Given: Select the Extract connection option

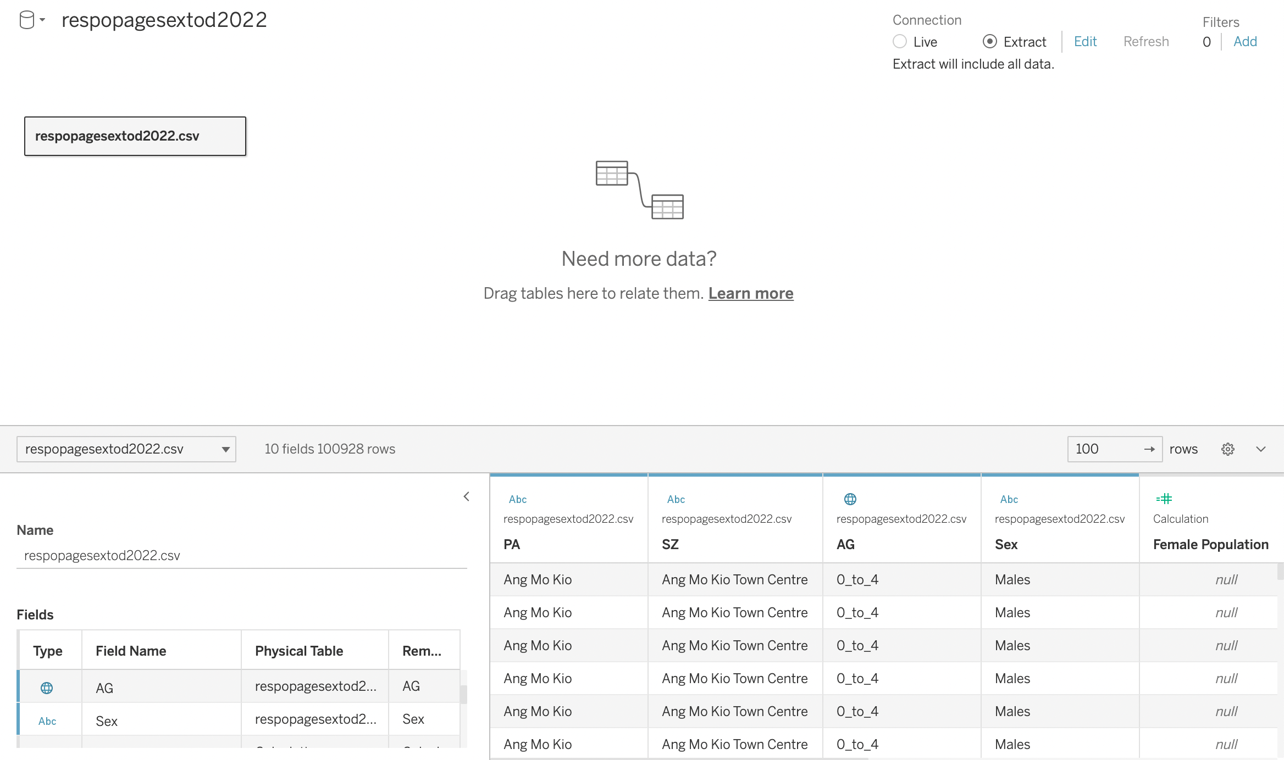Looking at the screenshot, I should click(x=989, y=42).
